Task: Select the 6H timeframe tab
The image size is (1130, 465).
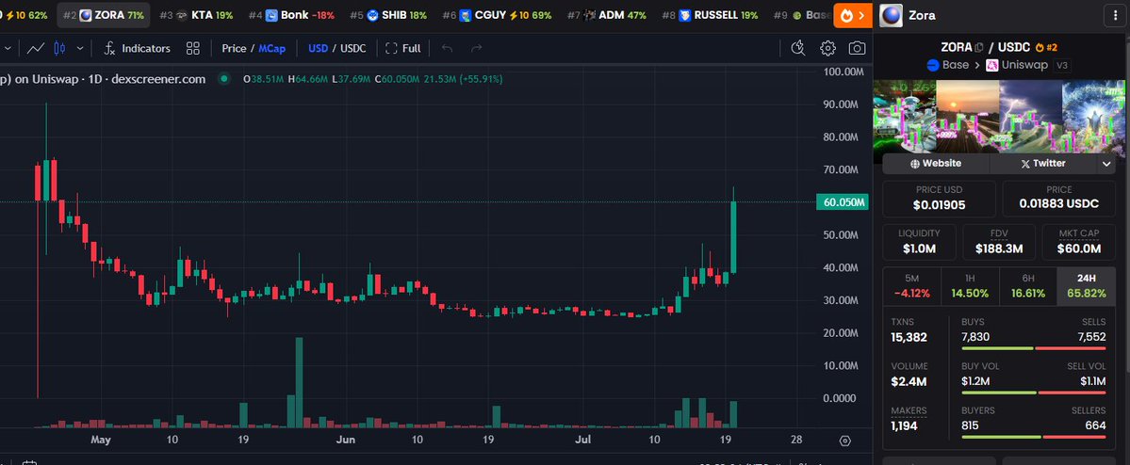Action: coord(1028,286)
